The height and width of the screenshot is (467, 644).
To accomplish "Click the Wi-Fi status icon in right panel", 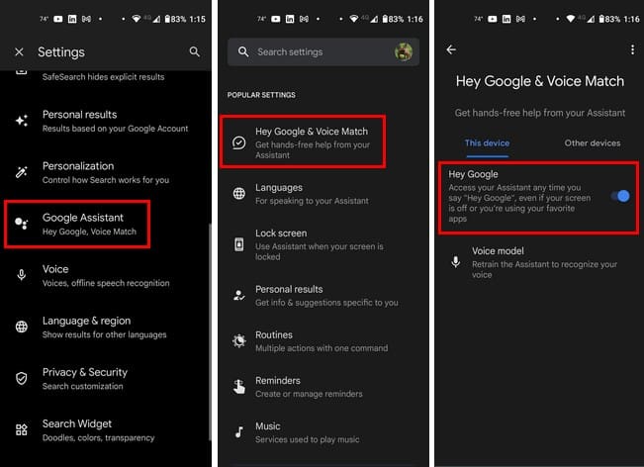I will click(570, 19).
